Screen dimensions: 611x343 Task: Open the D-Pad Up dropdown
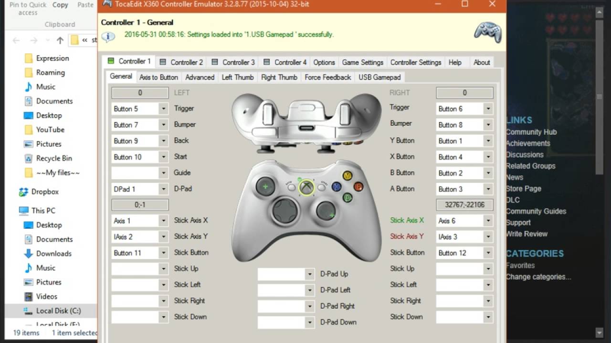click(x=310, y=274)
